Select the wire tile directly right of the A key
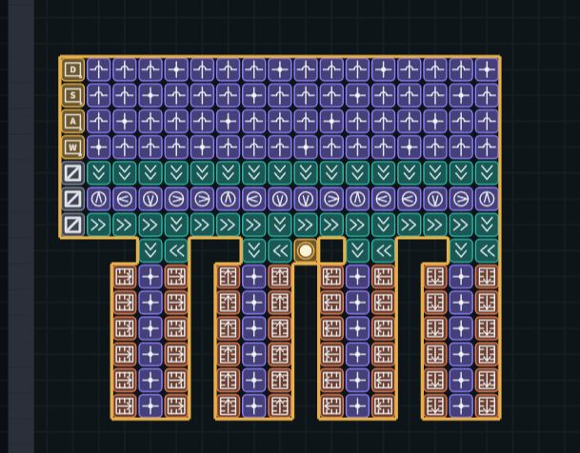 click(x=99, y=121)
